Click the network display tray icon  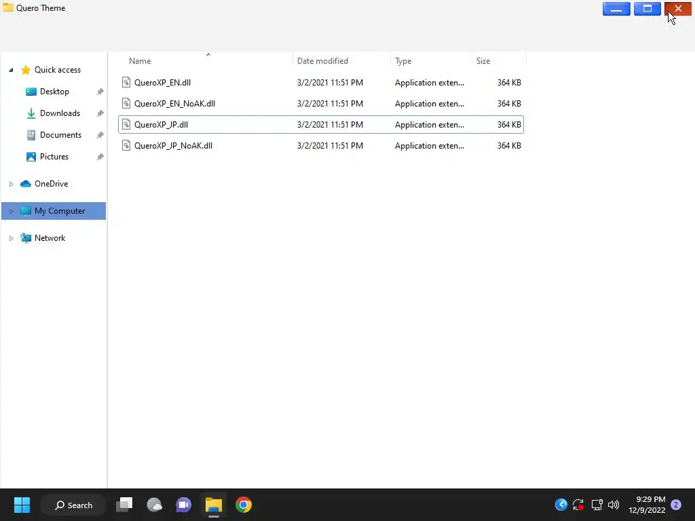pyautogui.click(x=597, y=505)
